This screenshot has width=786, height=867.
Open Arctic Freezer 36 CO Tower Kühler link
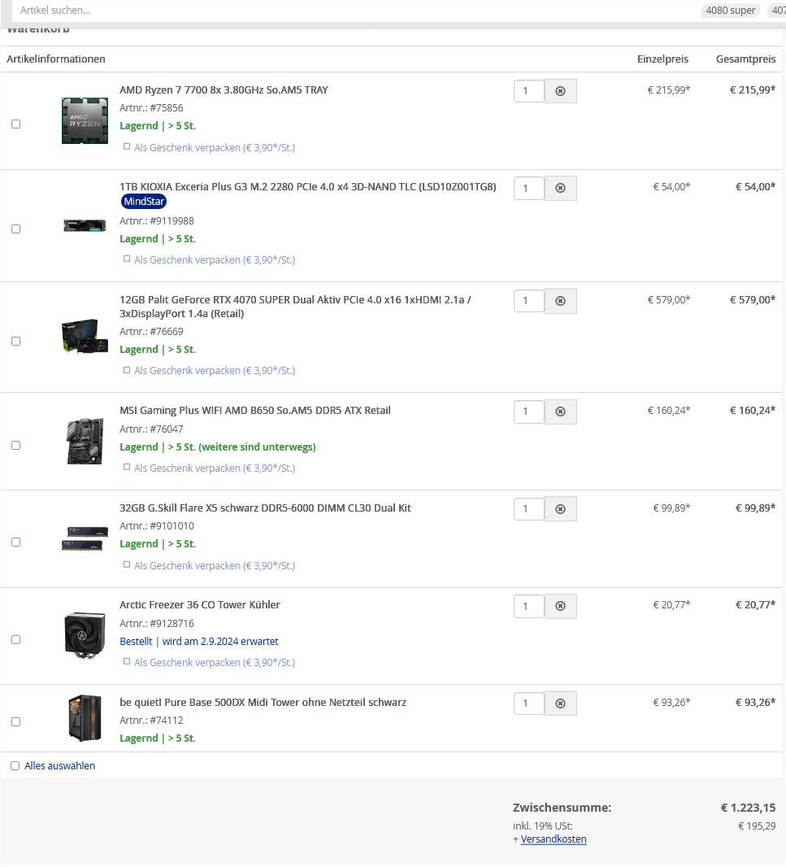coord(199,605)
